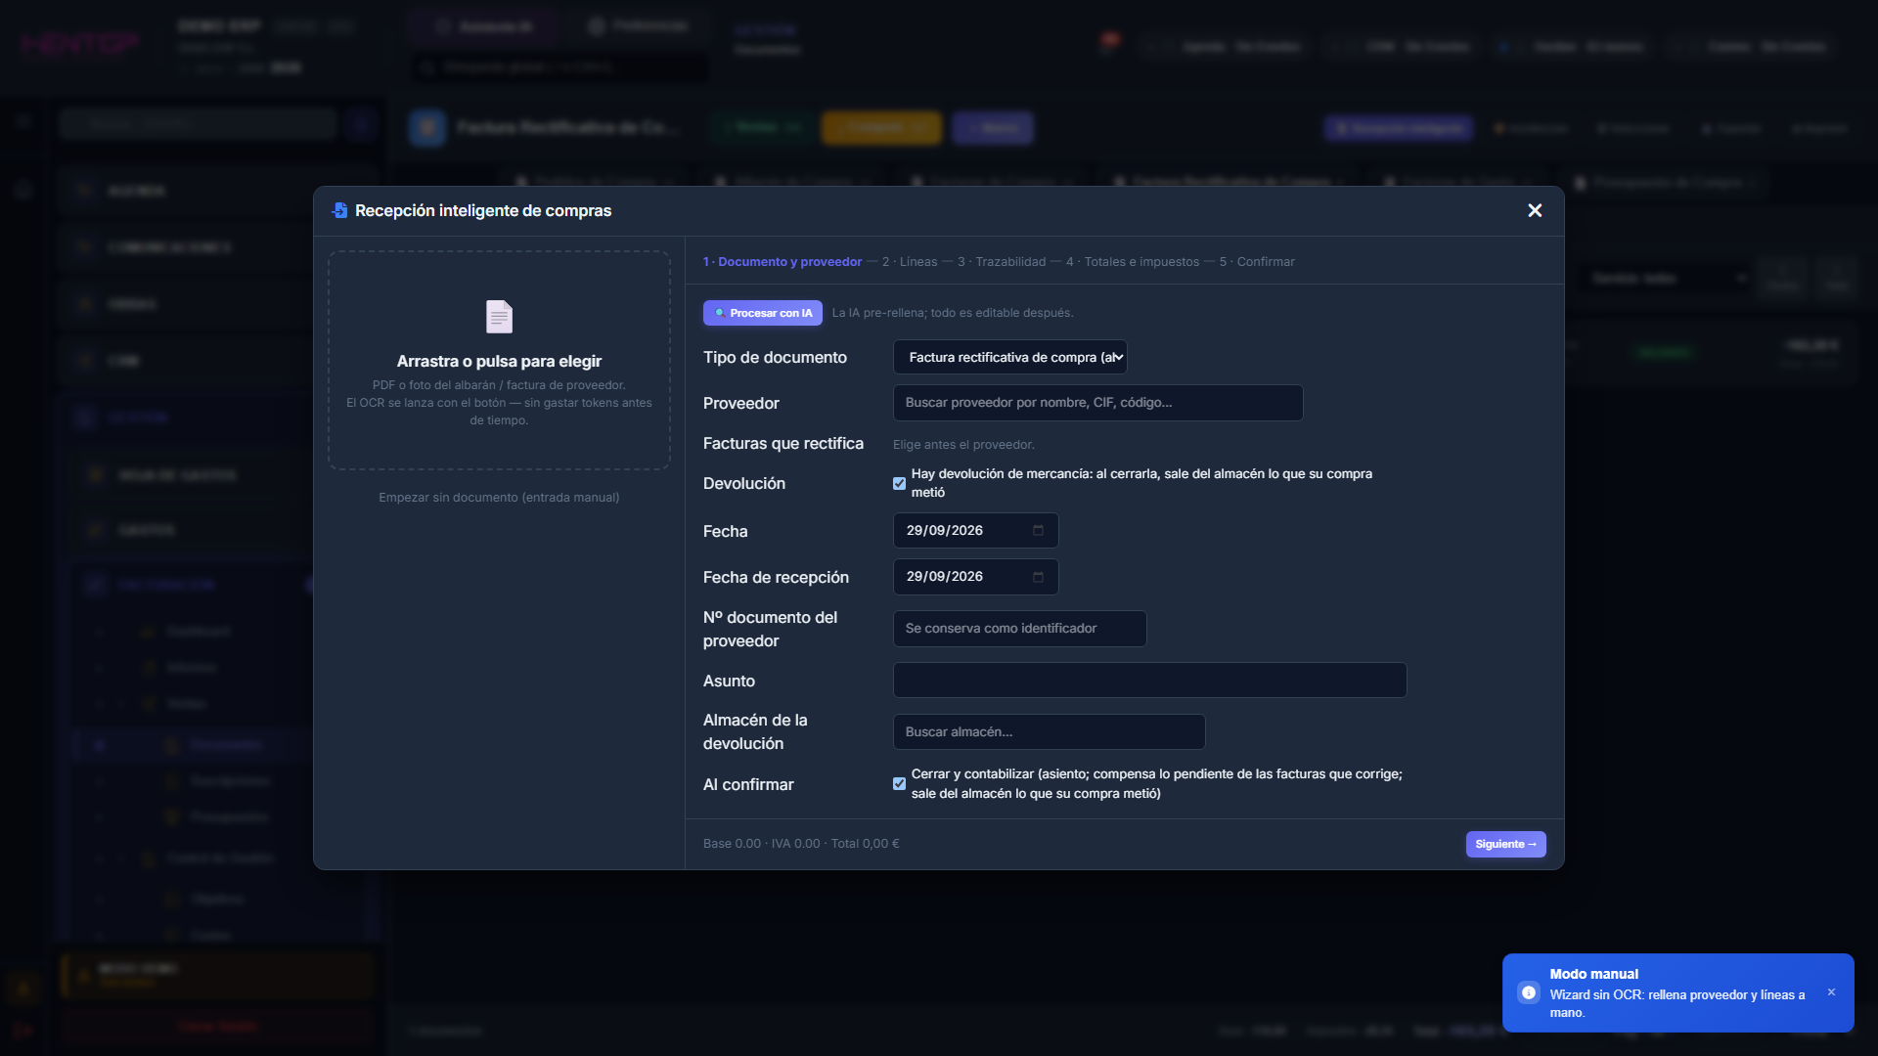
Task: Click the Elige antes el proveedor text
Action: [963, 445]
